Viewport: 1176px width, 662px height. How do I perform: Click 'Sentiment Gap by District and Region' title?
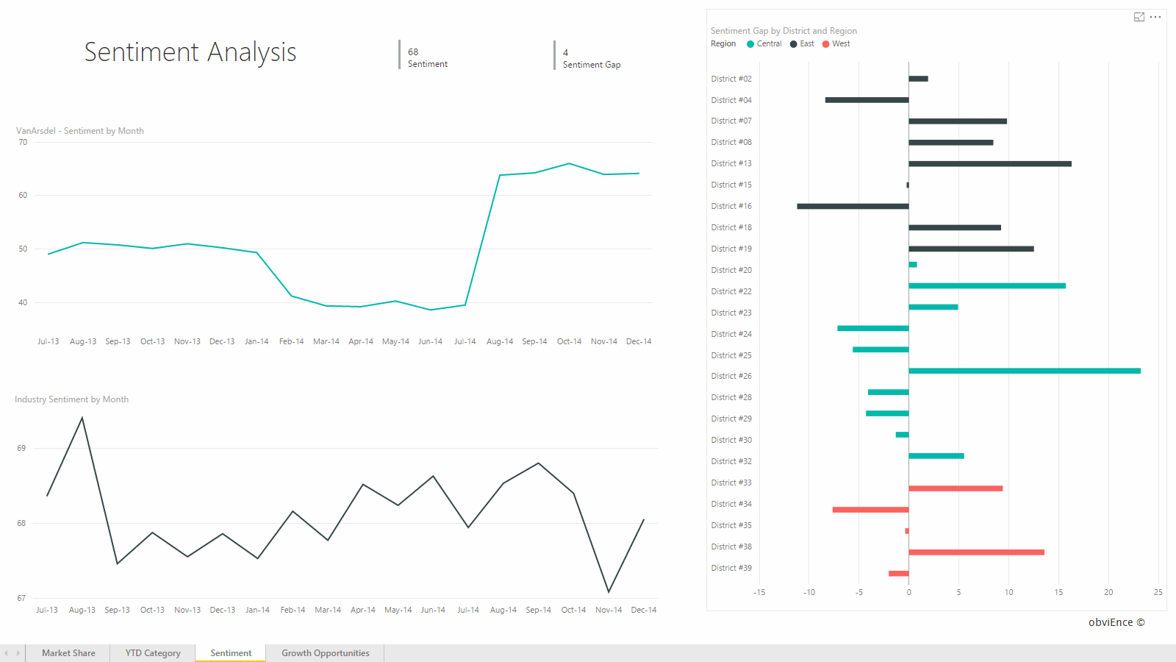click(x=784, y=31)
